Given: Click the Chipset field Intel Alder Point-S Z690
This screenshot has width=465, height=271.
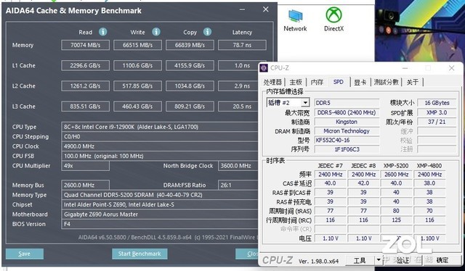Looking at the screenshot, I should (x=160, y=205).
